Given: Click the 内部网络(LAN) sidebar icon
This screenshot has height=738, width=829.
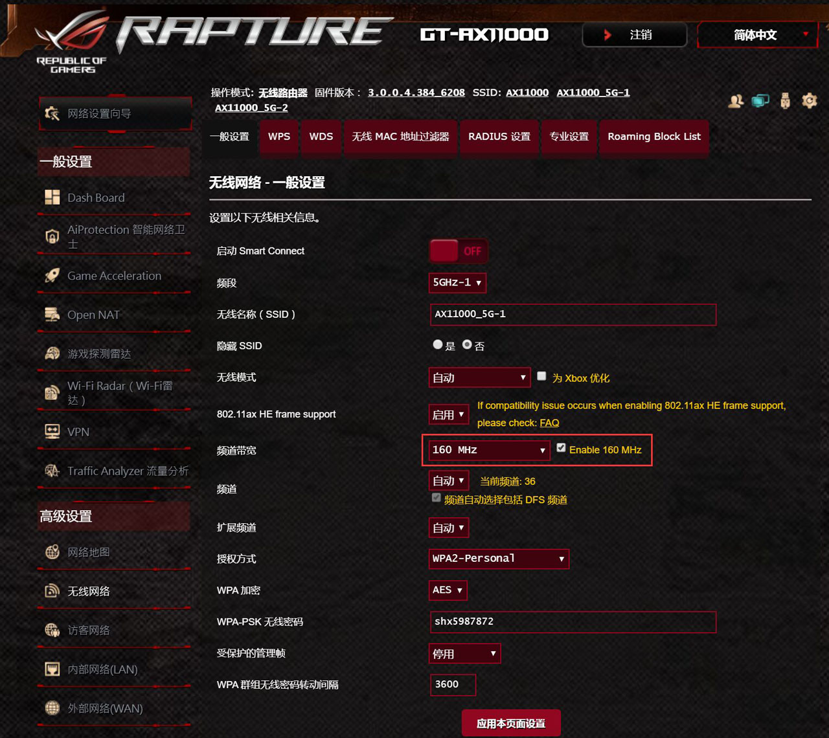Looking at the screenshot, I should point(52,669).
